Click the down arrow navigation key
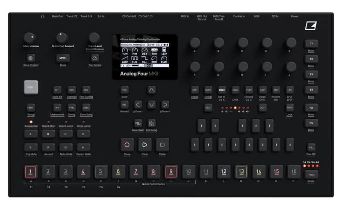The image size is (342, 209). [151, 105]
